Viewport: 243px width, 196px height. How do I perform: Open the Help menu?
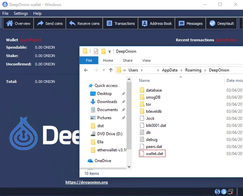click(x=37, y=13)
